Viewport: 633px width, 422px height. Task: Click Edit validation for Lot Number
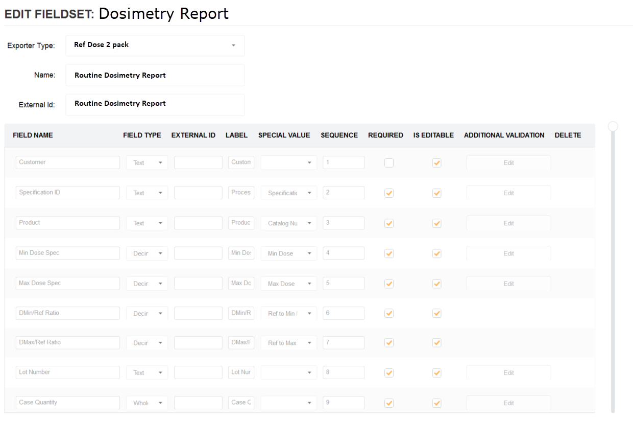point(508,372)
